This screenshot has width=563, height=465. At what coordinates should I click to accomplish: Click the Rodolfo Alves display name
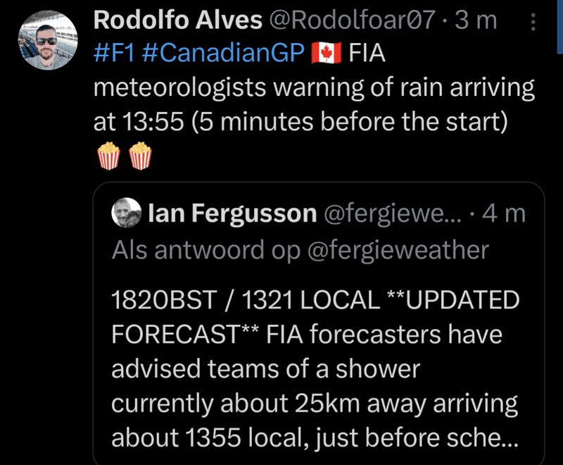(177, 20)
